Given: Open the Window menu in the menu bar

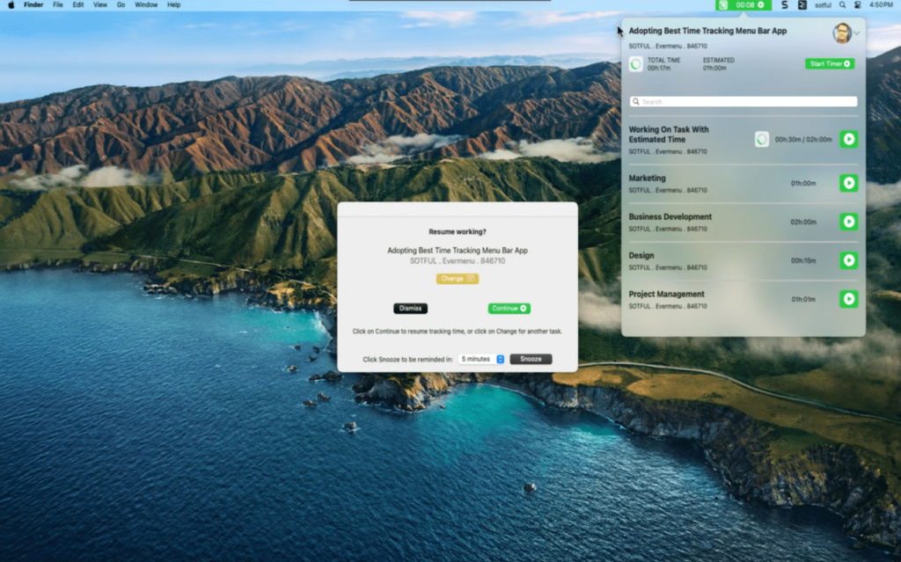Looking at the screenshot, I should point(145,4).
